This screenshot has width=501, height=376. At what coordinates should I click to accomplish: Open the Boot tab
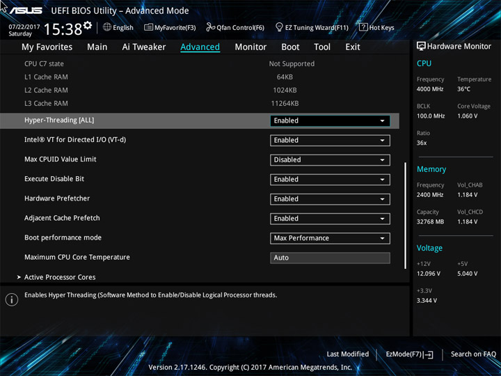[x=290, y=47]
